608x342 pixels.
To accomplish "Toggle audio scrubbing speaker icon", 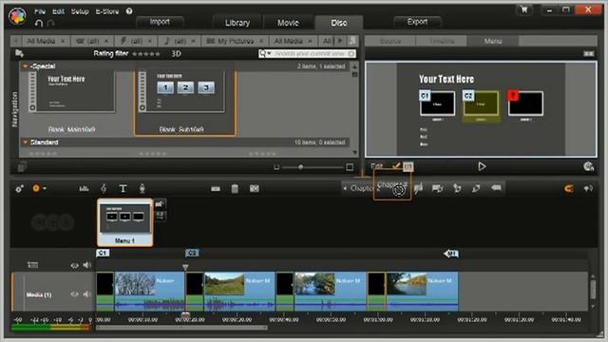I will coord(588,188).
